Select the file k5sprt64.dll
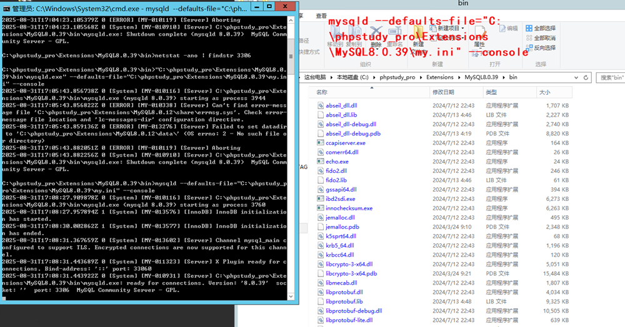The width and height of the screenshot is (625, 327). (x=341, y=236)
